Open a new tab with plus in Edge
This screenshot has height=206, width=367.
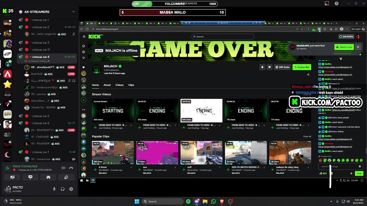click(x=337, y=23)
